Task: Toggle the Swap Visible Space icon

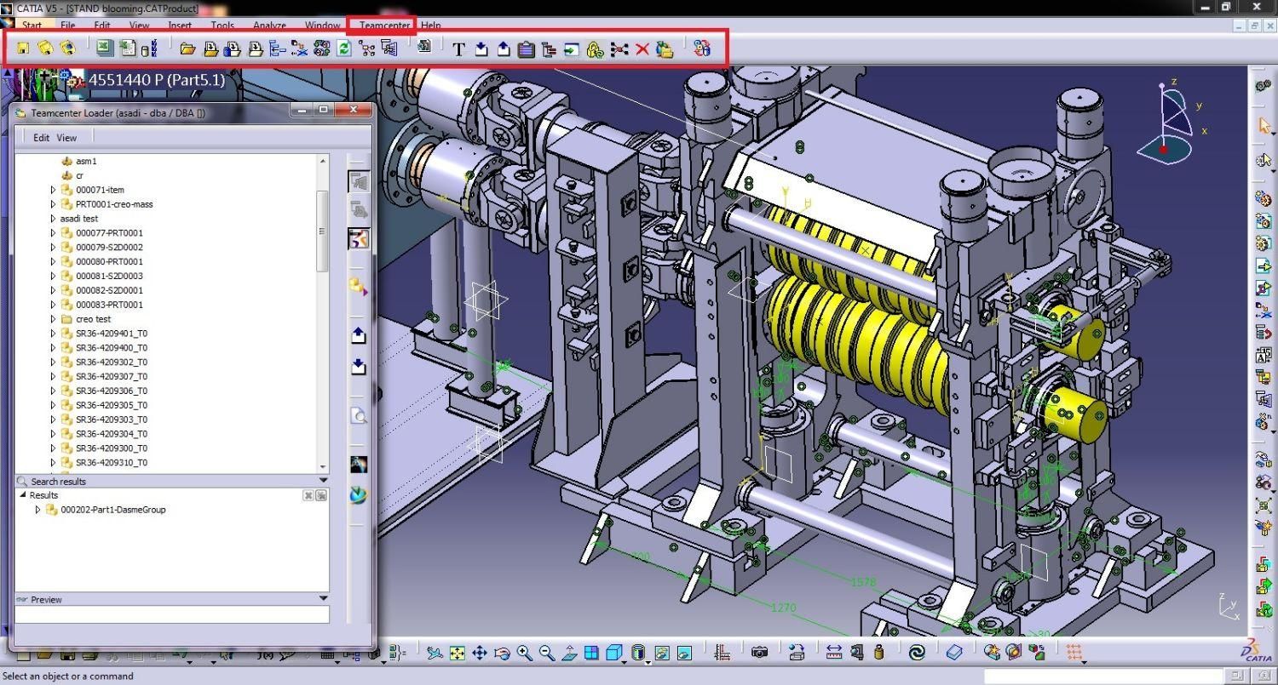Action: pyautogui.click(x=684, y=653)
